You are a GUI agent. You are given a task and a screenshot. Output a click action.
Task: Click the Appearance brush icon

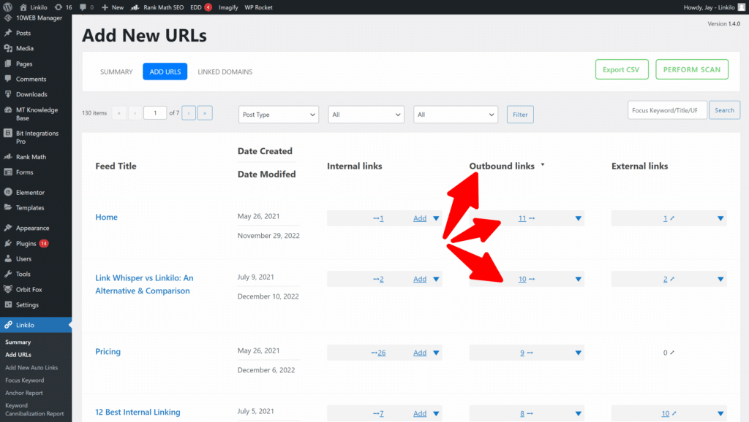coord(8,228)
